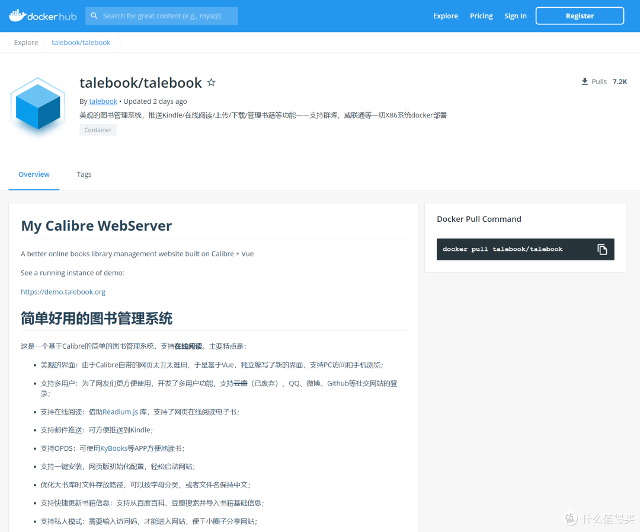The width and height of the screenshot is (640, 532).
Task: Open the Sign In page
Action: (x=515, y=16)
